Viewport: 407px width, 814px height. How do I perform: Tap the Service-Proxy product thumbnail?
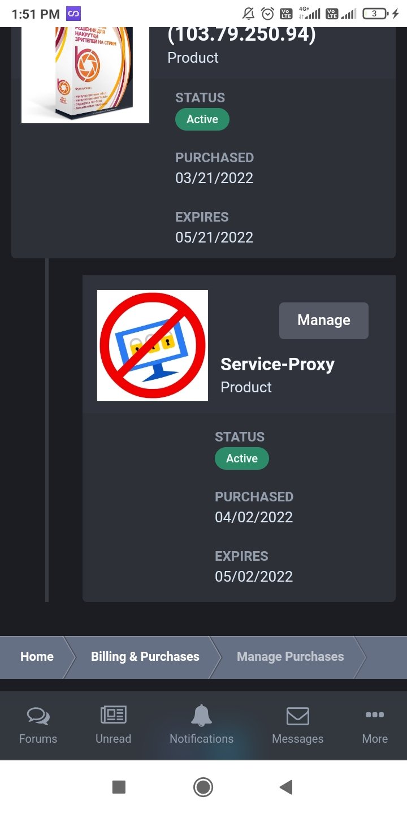point(153,345)
